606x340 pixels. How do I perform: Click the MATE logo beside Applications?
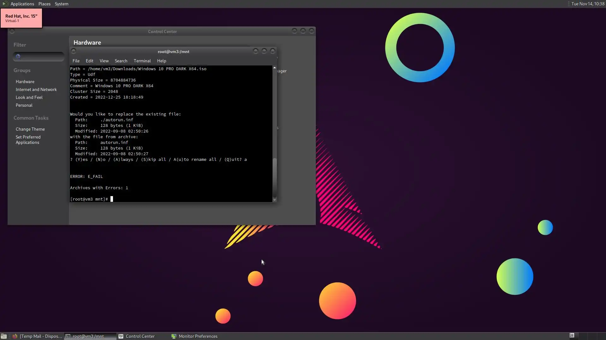[5, 4]
